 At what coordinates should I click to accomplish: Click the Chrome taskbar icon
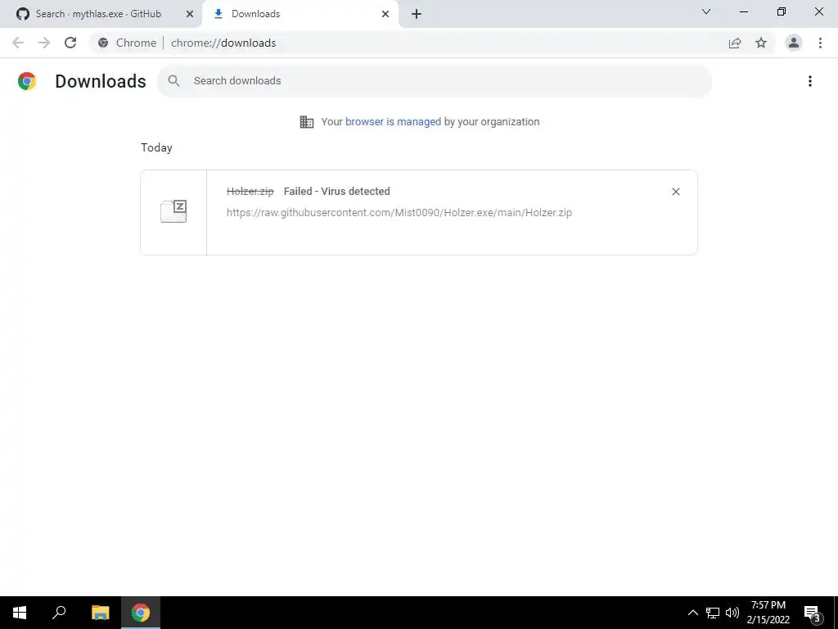click(x=141, y=613)
